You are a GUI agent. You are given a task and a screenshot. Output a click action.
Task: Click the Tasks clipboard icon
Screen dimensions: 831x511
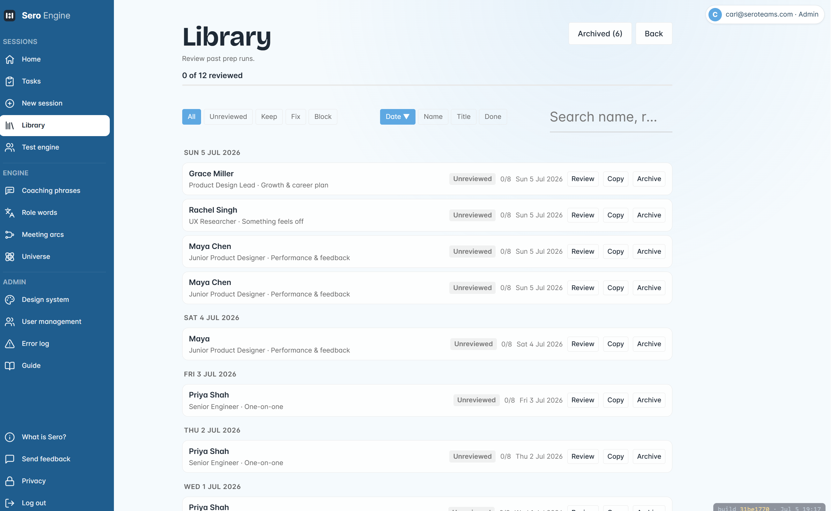pyautogui.click(x=10, y=81)
